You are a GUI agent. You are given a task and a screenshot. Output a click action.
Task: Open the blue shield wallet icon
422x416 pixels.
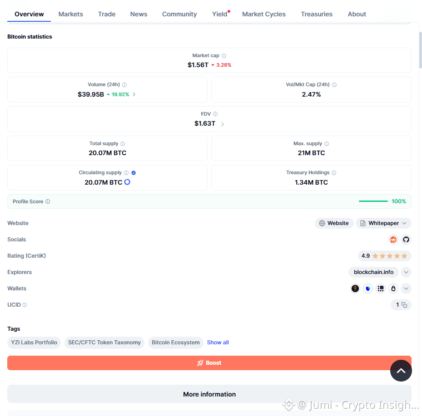(x=368, y=289)
